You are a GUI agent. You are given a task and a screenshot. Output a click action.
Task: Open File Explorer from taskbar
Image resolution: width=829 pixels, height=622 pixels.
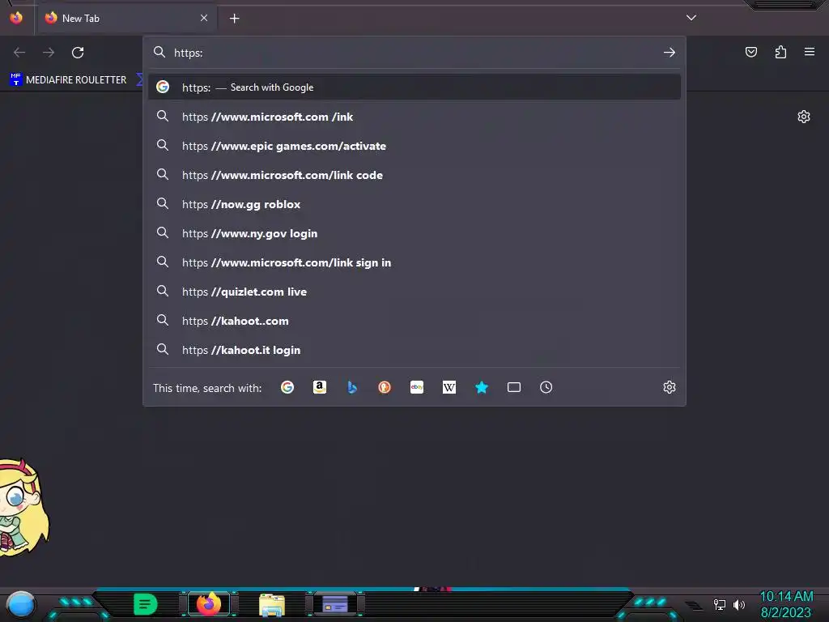pos(272,604)
